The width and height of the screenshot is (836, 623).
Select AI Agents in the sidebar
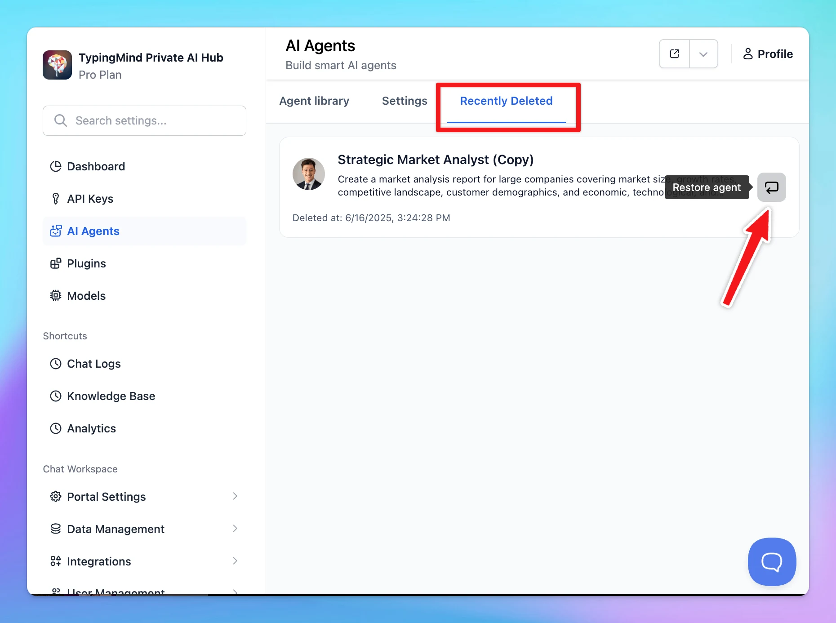coord(144,231)
